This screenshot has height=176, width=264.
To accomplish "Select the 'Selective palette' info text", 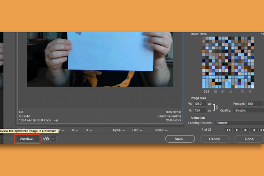I will pos(169,116).
